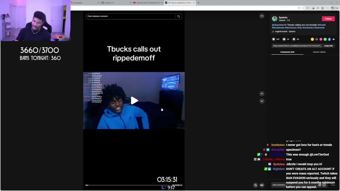Bookmark page with star icon
Viewport: 340px width, 191px height.
point(303,8)
